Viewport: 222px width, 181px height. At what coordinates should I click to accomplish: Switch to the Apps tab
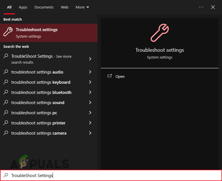[23, 7]
